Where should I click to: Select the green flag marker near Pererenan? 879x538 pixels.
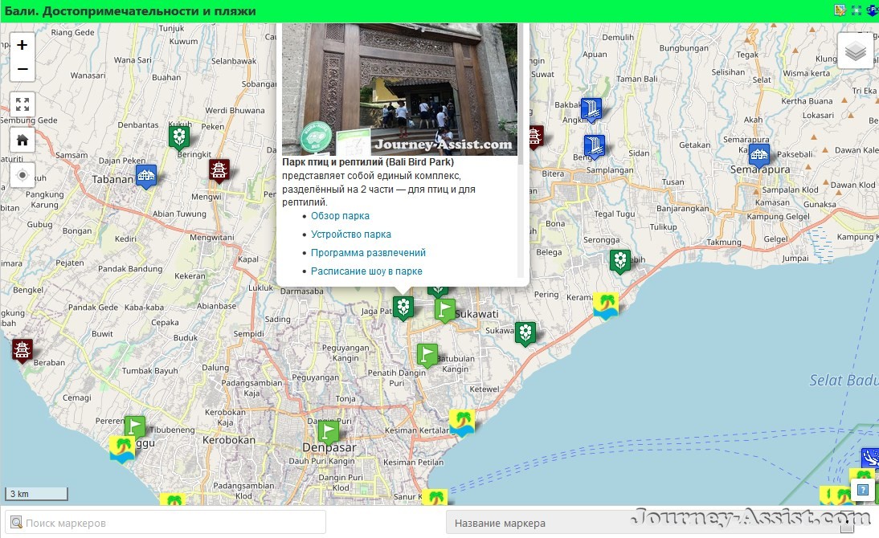click(134, 428)
